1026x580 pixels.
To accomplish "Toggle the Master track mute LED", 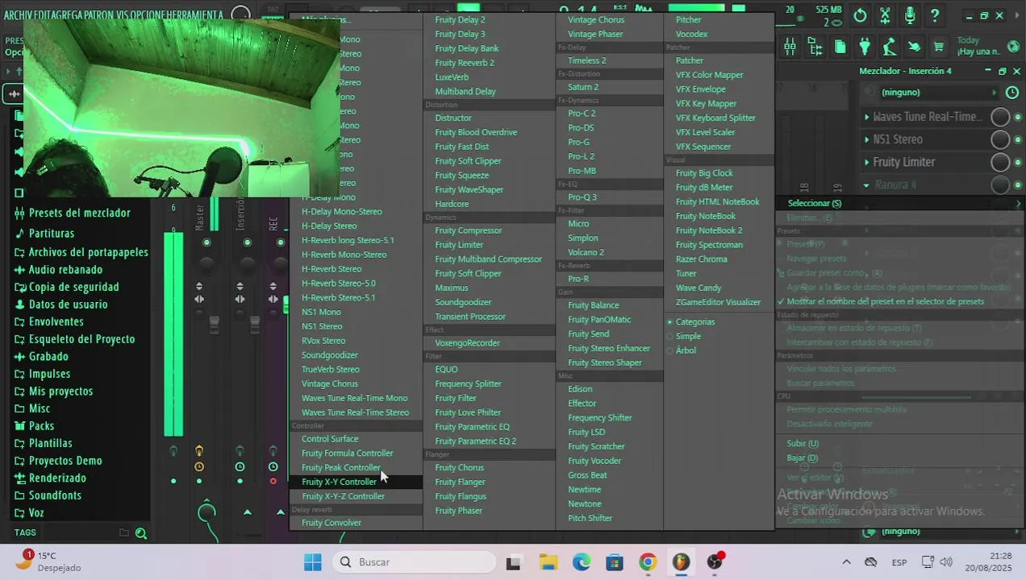I will coord(206,242).
